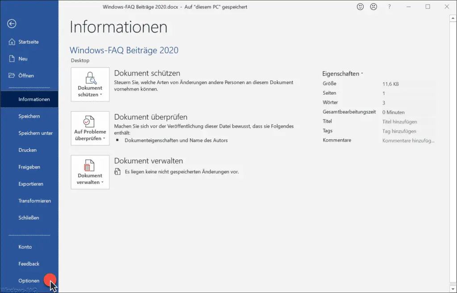Click the 0 Minuten editing time value

click(x=394, y=112)
